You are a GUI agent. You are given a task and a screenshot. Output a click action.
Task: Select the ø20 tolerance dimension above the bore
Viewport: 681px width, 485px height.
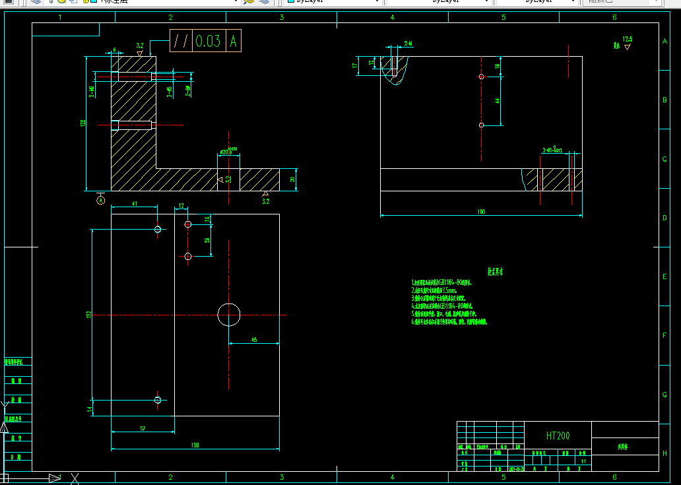tap(229, 151)
